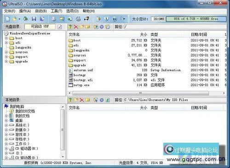Click the Burn CD/DVD image toolbar icon
The image size is (230, 168).
point(86,19)
